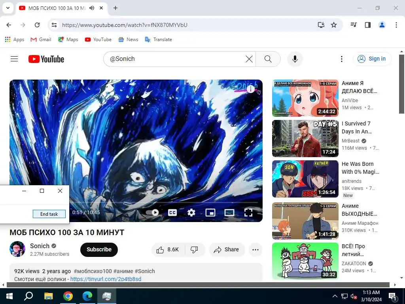405x304 pixels.
Task: Install app icon in address bar
Action: coord(321,25)
